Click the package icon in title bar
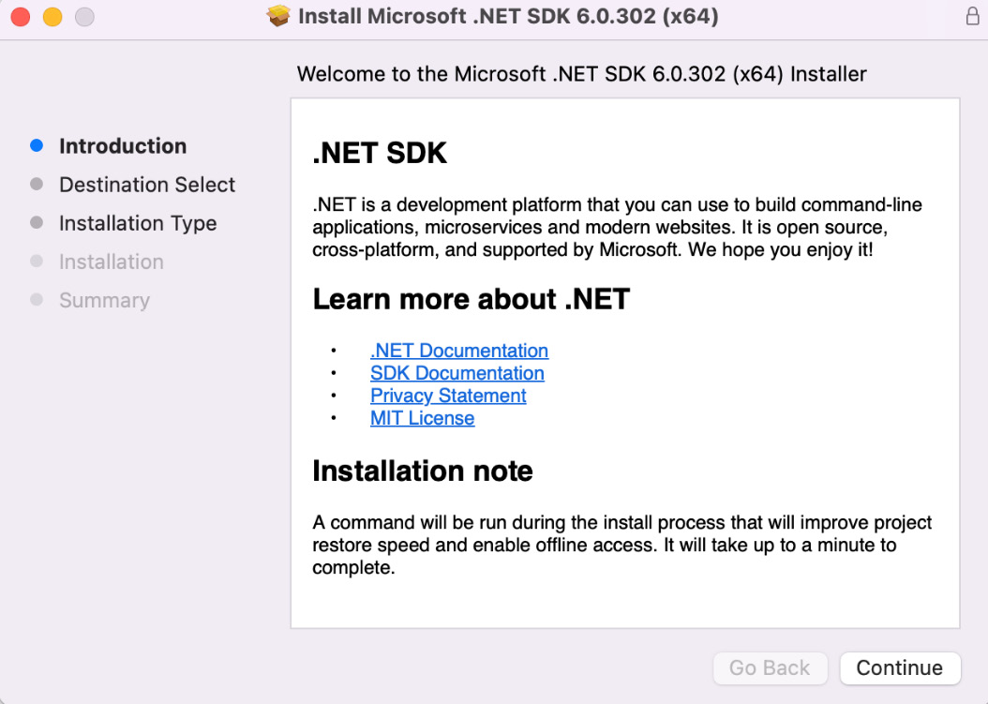 click(x=277, y=16)
